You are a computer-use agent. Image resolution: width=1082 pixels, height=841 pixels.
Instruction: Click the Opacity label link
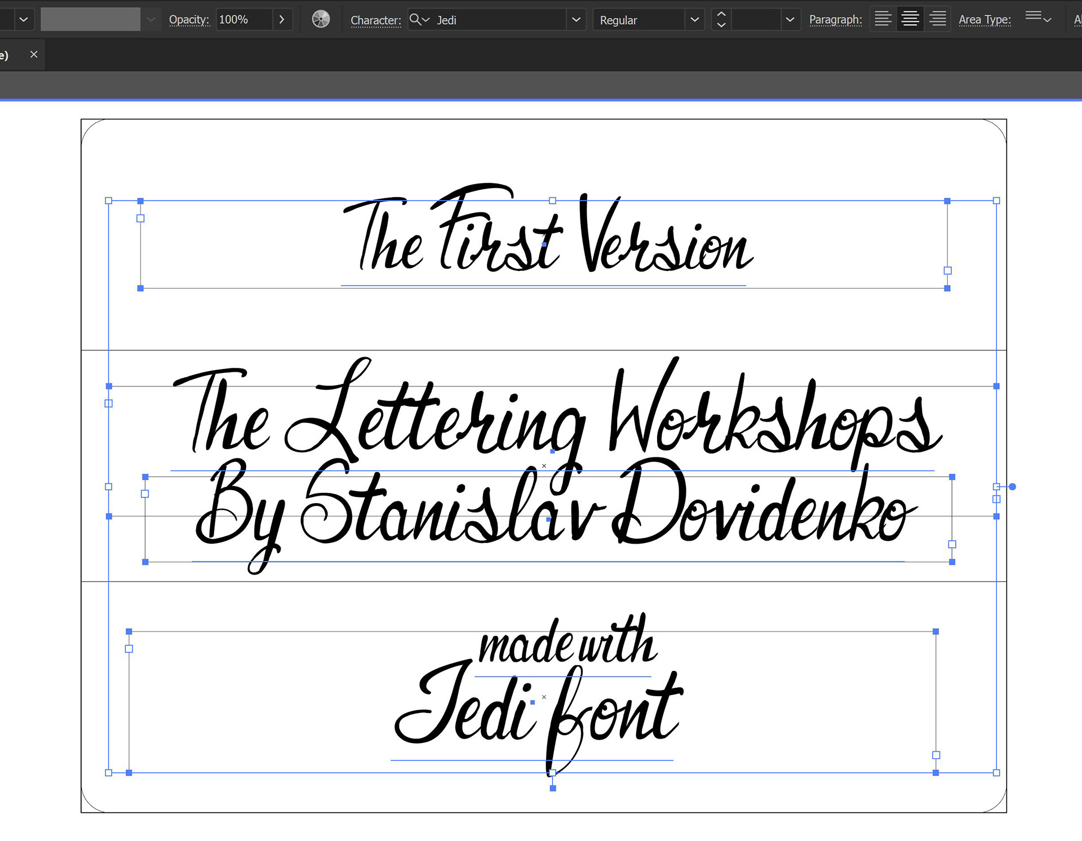(x=189, y=20)
